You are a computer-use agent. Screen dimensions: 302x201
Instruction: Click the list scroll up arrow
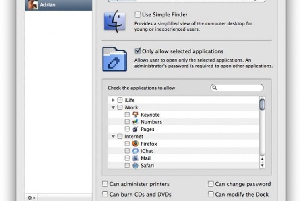pos(262,159)
